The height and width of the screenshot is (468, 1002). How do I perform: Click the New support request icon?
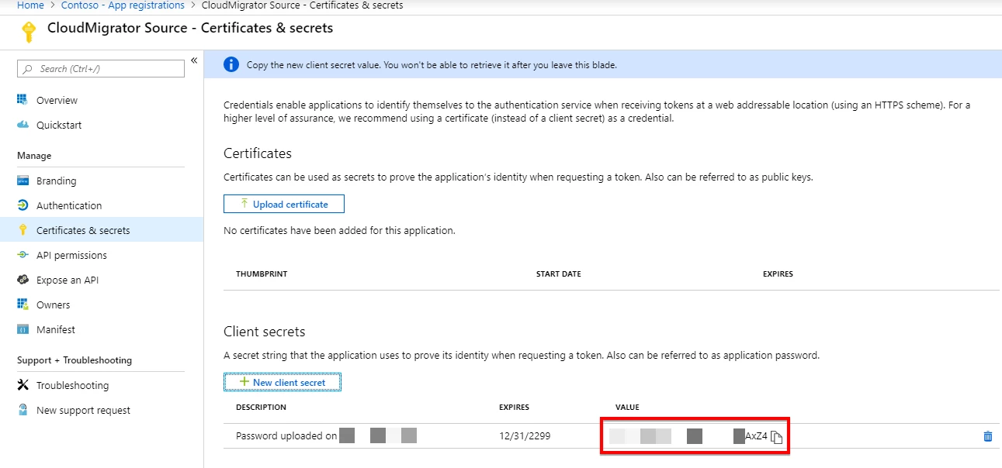click(23, 410)
